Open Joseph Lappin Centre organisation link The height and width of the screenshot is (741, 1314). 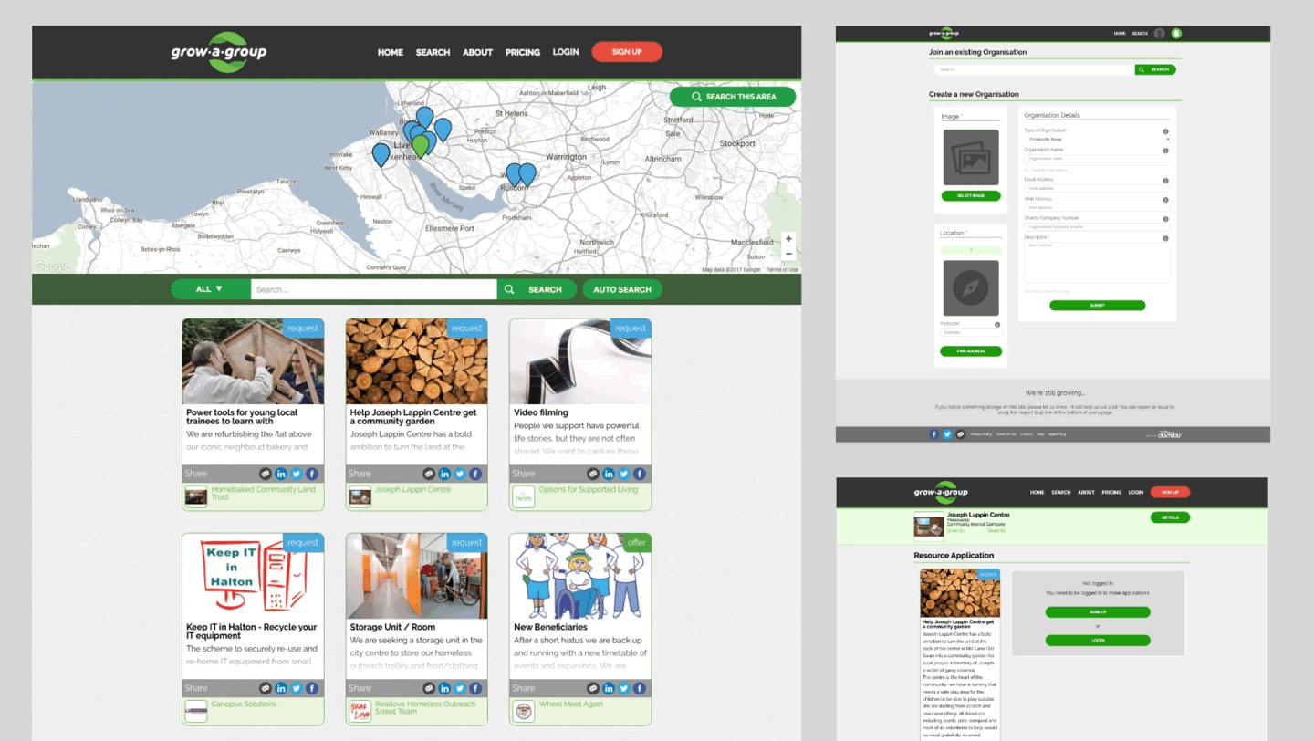[x=412, y=489]
